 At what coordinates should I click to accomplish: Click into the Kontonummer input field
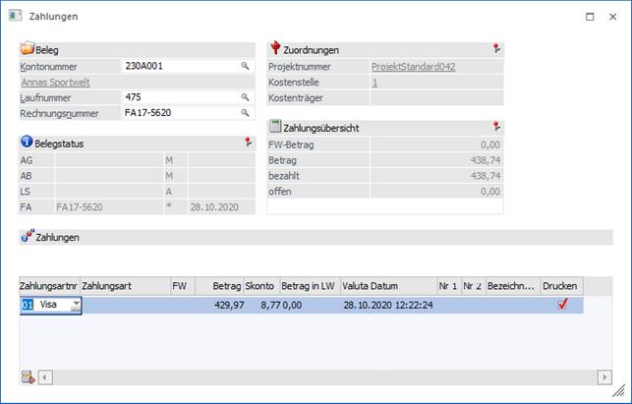point(180,66)
